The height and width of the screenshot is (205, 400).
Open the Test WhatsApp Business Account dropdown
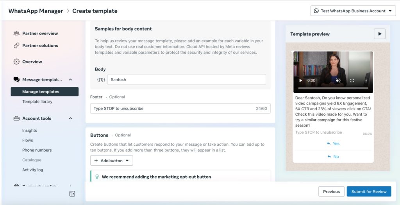tap(353, 11)
